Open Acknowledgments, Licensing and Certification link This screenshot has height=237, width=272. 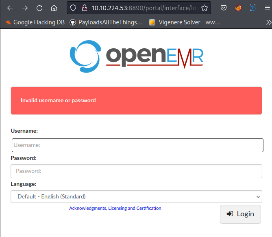[115, 208]
